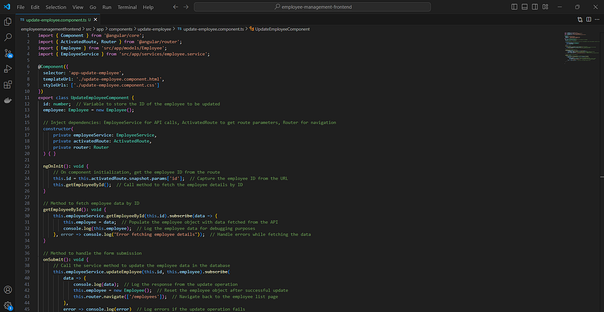Click the employee-management-frontend search box
604x312 pixels.
coord(313,7)
